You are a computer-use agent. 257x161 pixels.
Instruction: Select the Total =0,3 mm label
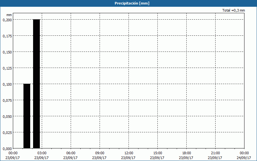click(234, 10)
